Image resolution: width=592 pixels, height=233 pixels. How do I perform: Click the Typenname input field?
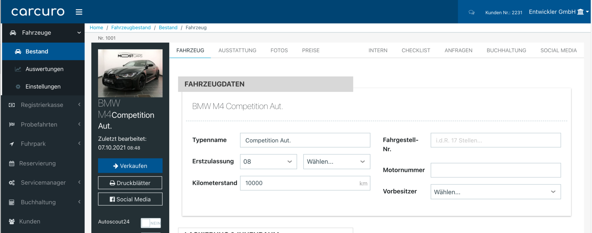click(x=305, y=140)
